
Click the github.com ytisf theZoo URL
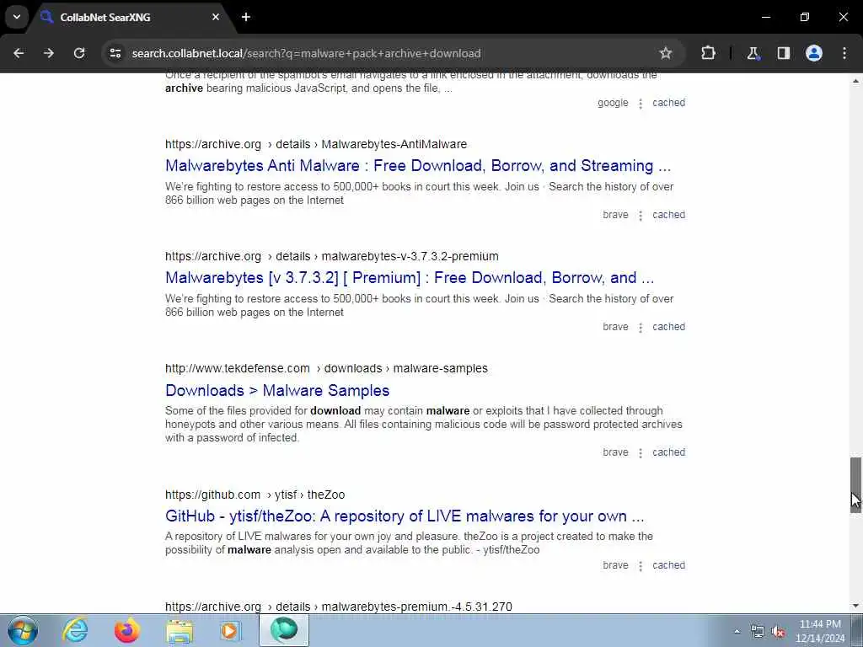click(x=255, y=495)
